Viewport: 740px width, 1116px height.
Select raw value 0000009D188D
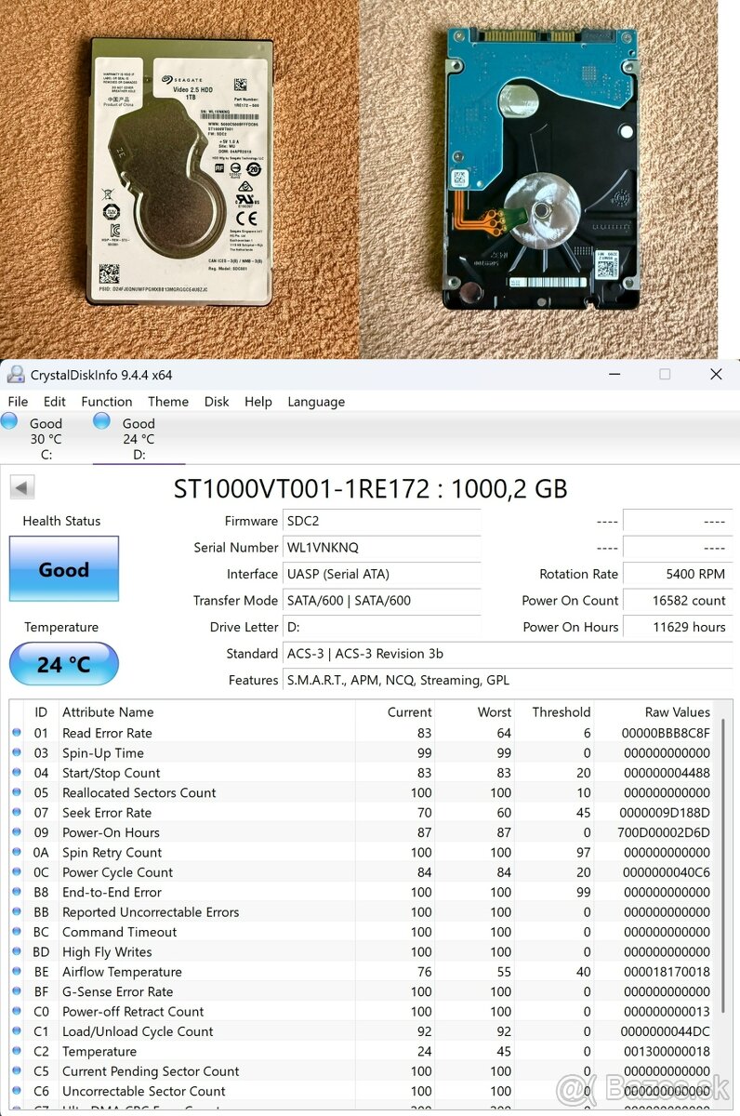(x=666, y=813)
